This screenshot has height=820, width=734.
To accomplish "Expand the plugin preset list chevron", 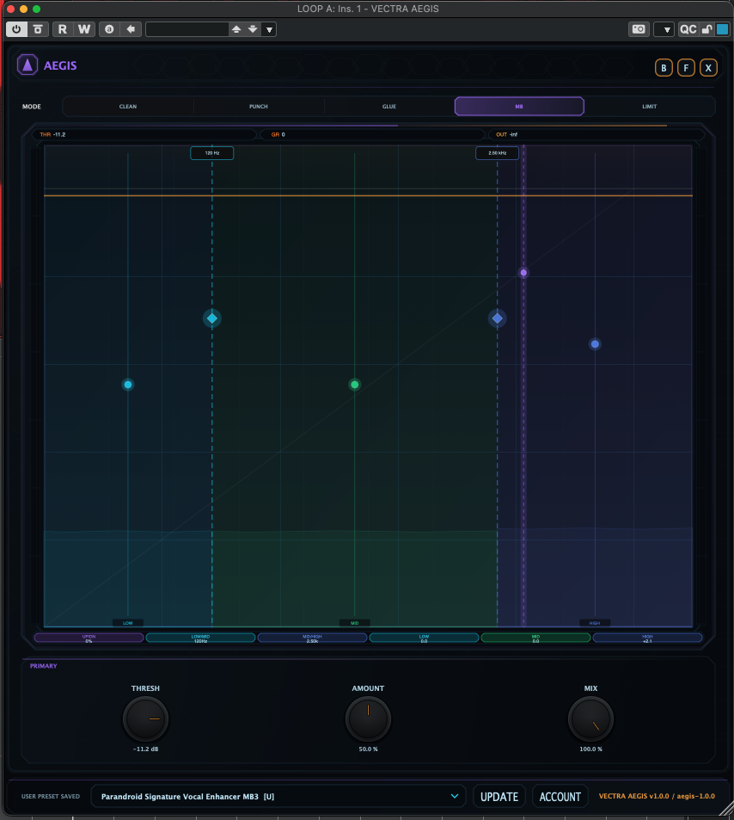I will [455, 796].
